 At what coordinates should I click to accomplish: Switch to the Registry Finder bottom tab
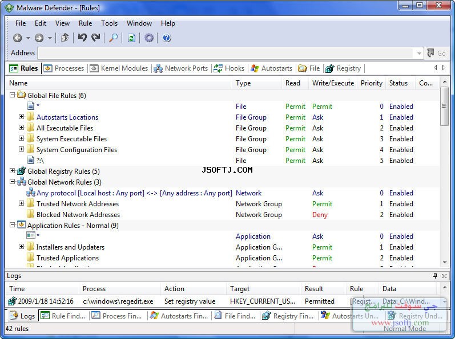pos(288,316)
